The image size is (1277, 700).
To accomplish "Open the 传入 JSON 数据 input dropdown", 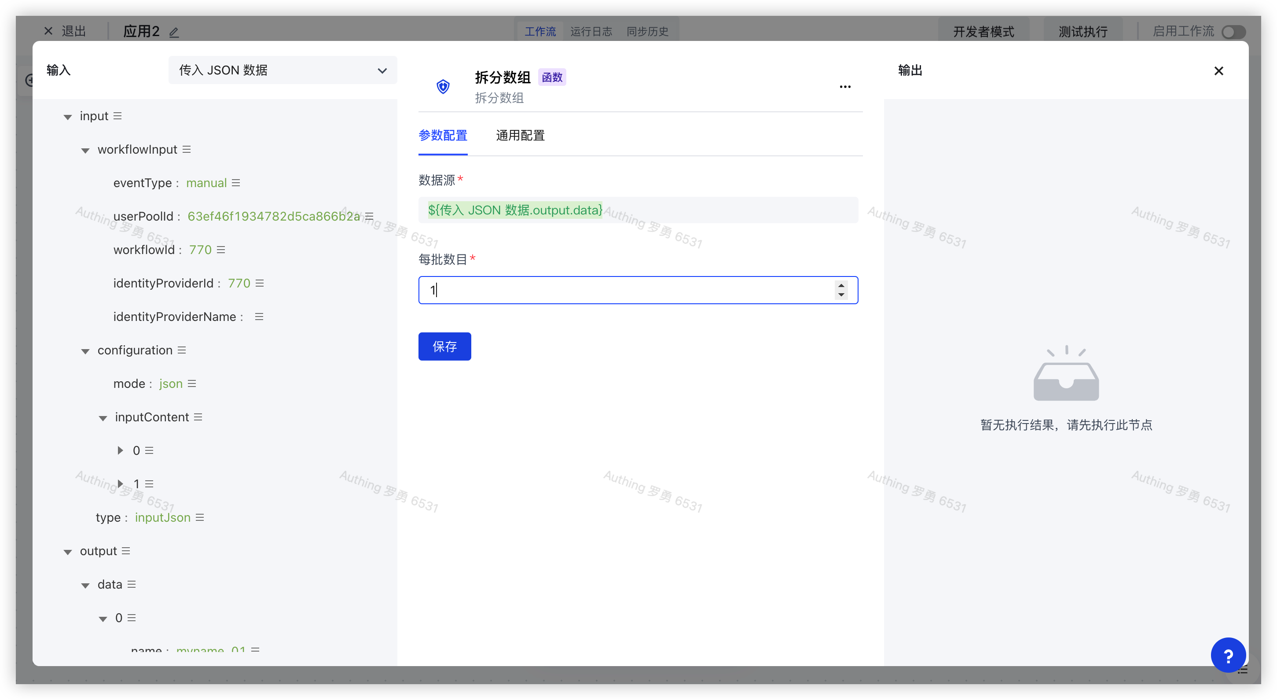I will [283, 70].
